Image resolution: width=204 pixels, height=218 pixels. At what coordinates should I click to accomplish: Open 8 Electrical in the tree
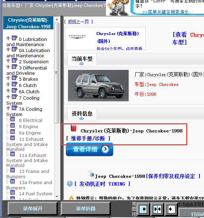[x=30, y=120]
